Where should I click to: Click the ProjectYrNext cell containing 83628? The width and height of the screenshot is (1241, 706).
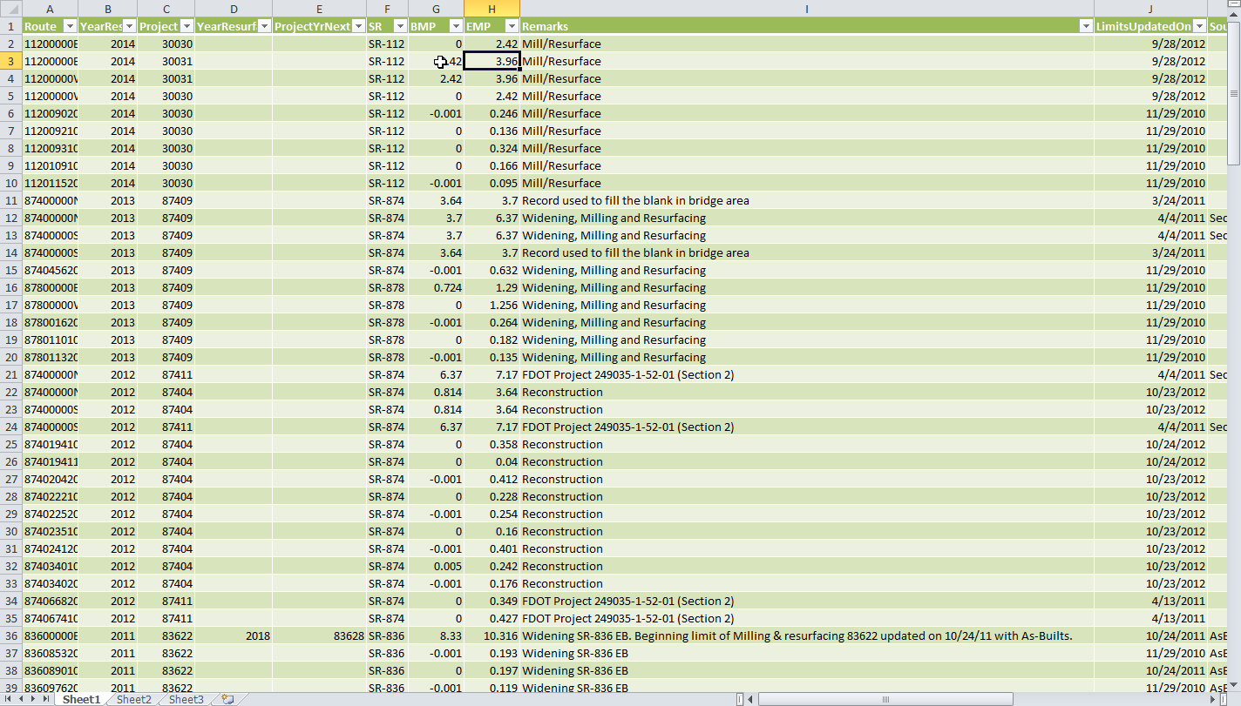(319, 635)
